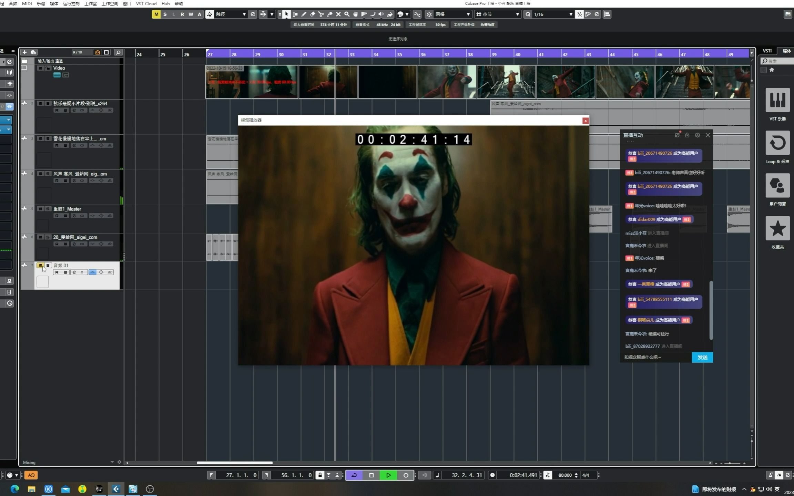794x496 pixels.
Task: Click the live chat vertical scrollbar
Action: point(711,310)
